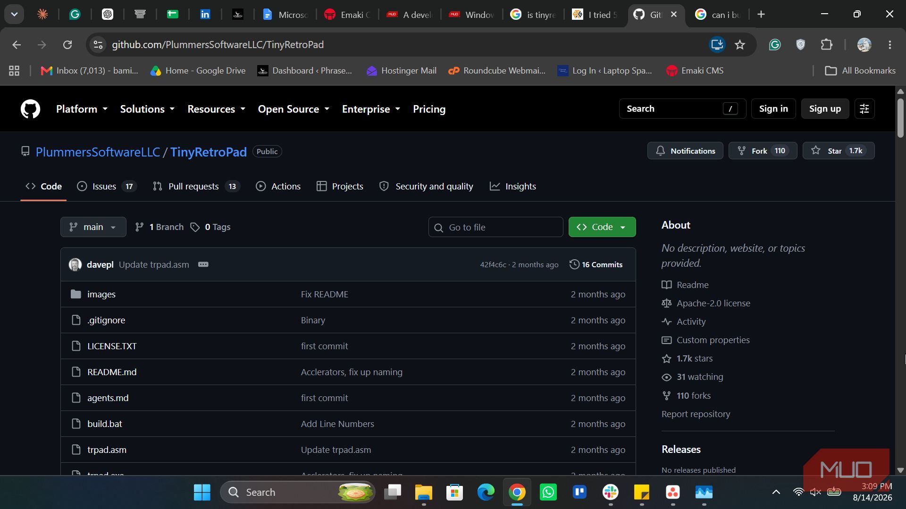Viewport: 906px width, 509px height.
Task: Show hidden system tray icons
Action: tap(776, 493)
